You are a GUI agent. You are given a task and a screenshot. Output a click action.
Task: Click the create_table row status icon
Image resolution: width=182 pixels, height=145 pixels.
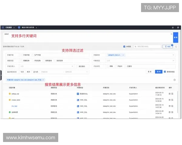click(x=10, y=100)
